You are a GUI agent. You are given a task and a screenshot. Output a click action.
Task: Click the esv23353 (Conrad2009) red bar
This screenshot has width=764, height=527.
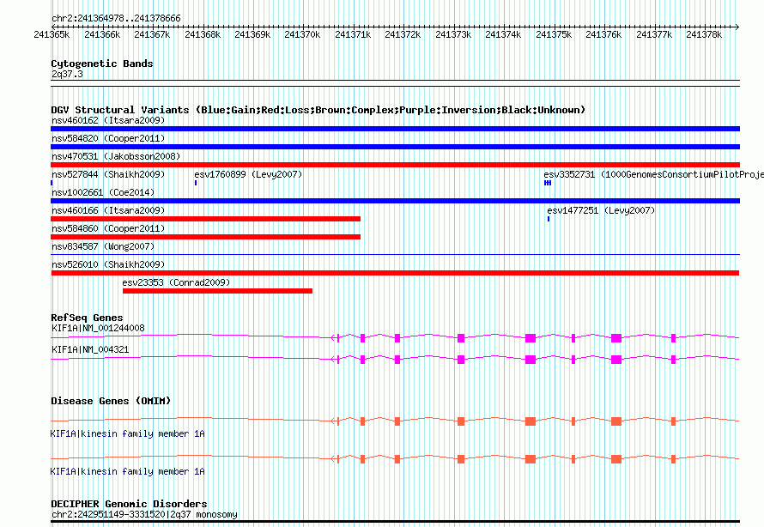point(217,291)
